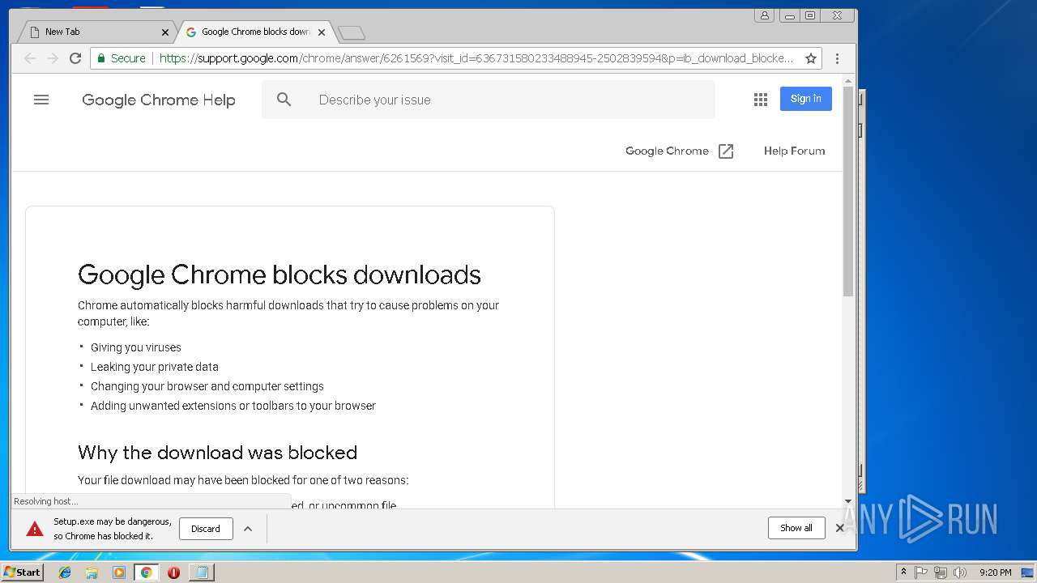This screenshot has height=583, width=1037.
Task: Open the Google Chrome product link
Action: [x=667, y=151]
